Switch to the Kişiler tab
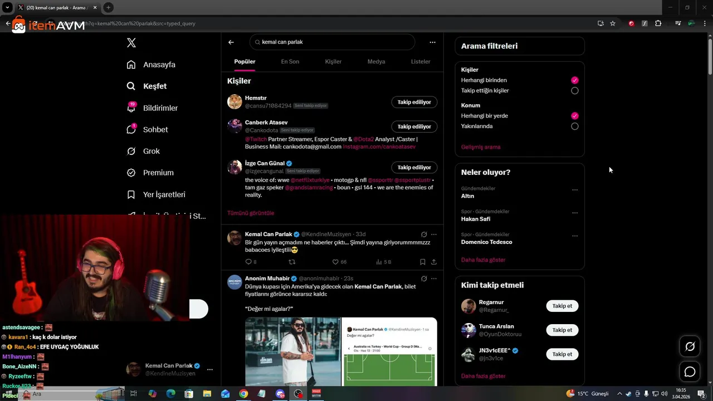 (x=333, y=62)
